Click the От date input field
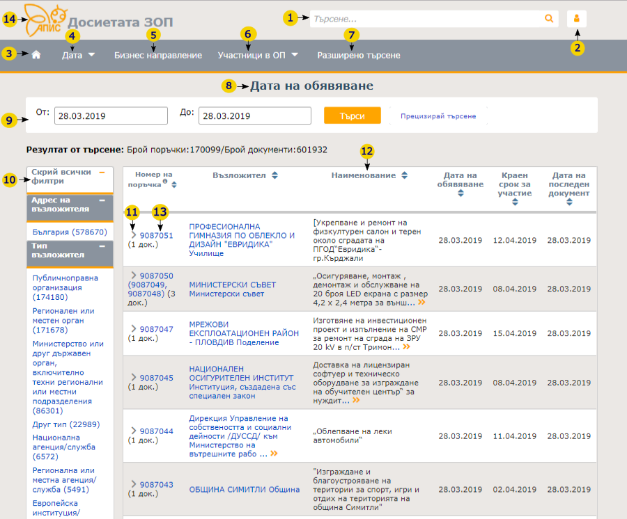The image size is (627, 519). [x=111, y=116]
